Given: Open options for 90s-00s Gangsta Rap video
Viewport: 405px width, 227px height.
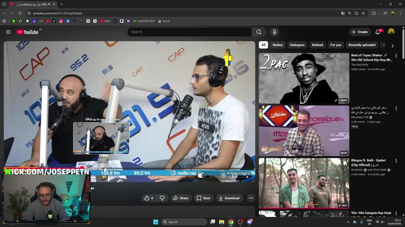Looking at the screenshot, I should point(396,213).
